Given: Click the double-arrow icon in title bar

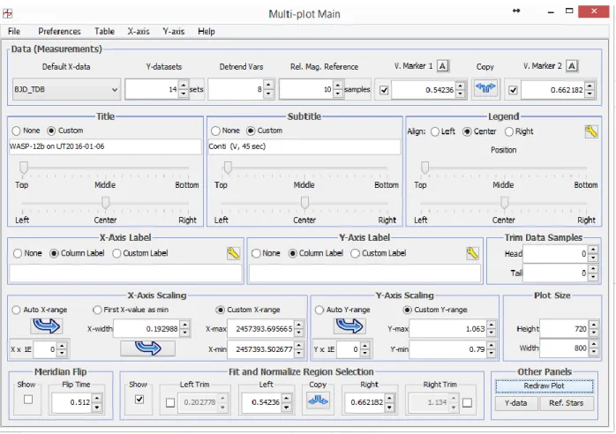Looking at the screenshot, I should (516, 11).
